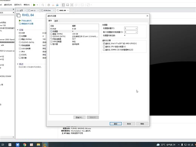Enter full screen mode via toolbar icon
This screenshot has height=147, width=196.
point(72,5)
